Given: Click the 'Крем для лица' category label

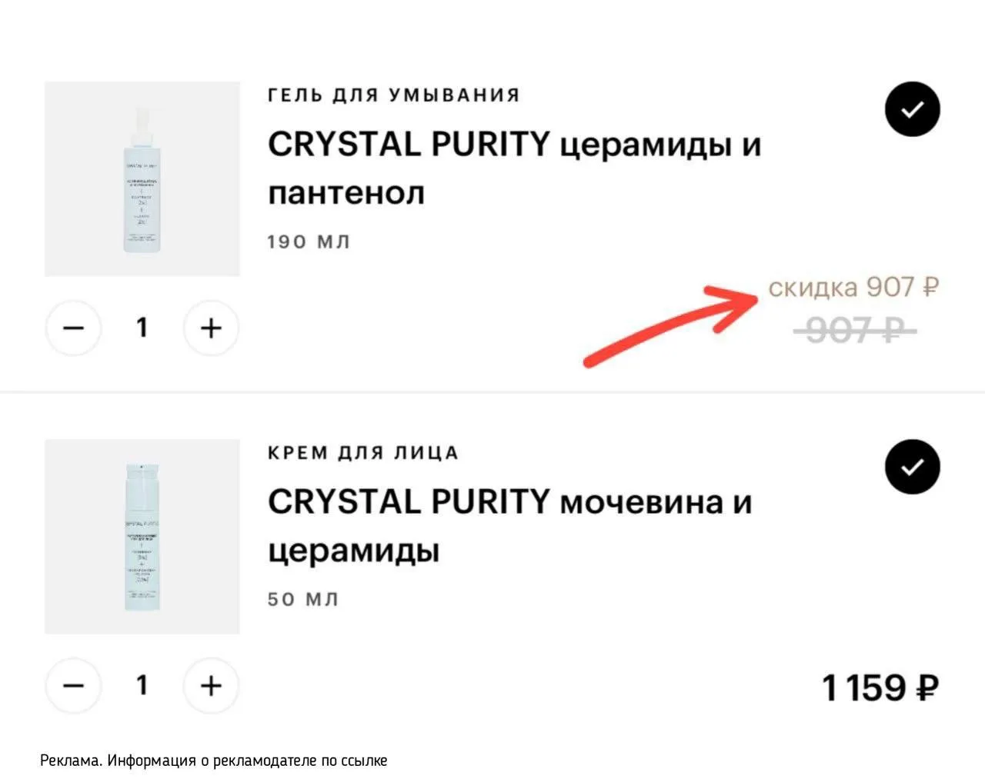Looking at the screenshot, I should coord(362,453).
